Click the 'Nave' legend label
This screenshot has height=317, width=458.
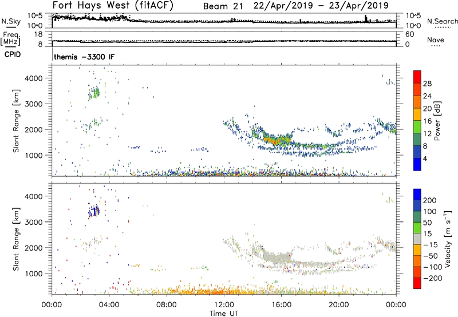pyautogui.click(x=435, y=40)
